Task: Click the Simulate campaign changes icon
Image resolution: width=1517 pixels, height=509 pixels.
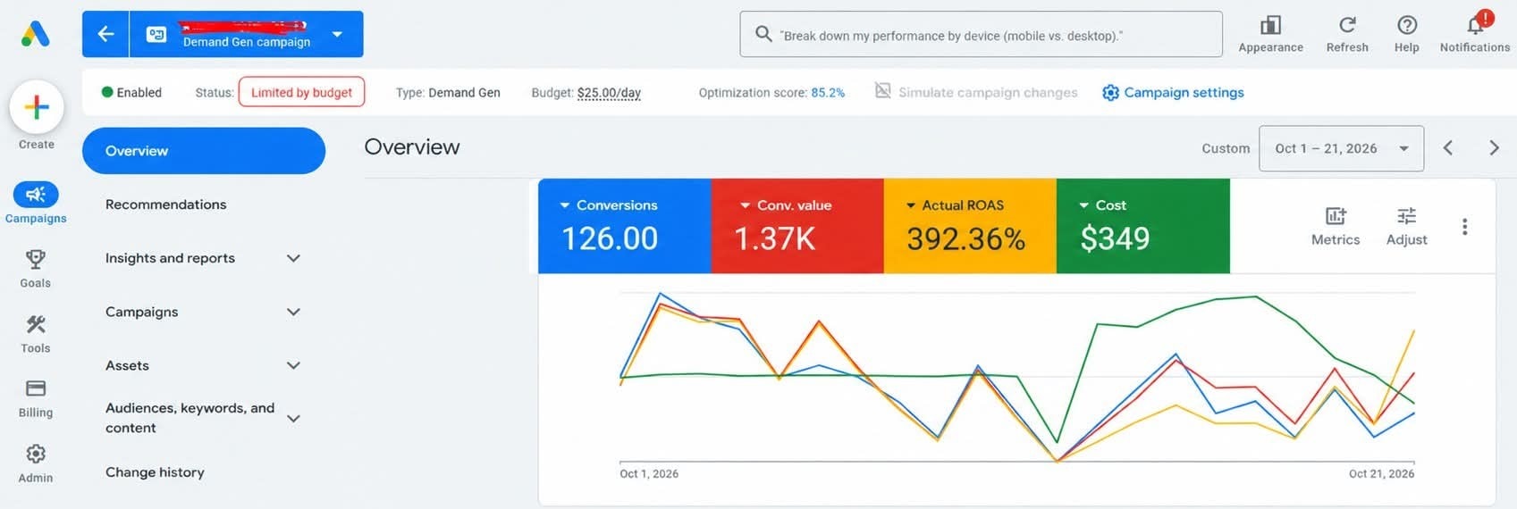Action: [882, 91]
